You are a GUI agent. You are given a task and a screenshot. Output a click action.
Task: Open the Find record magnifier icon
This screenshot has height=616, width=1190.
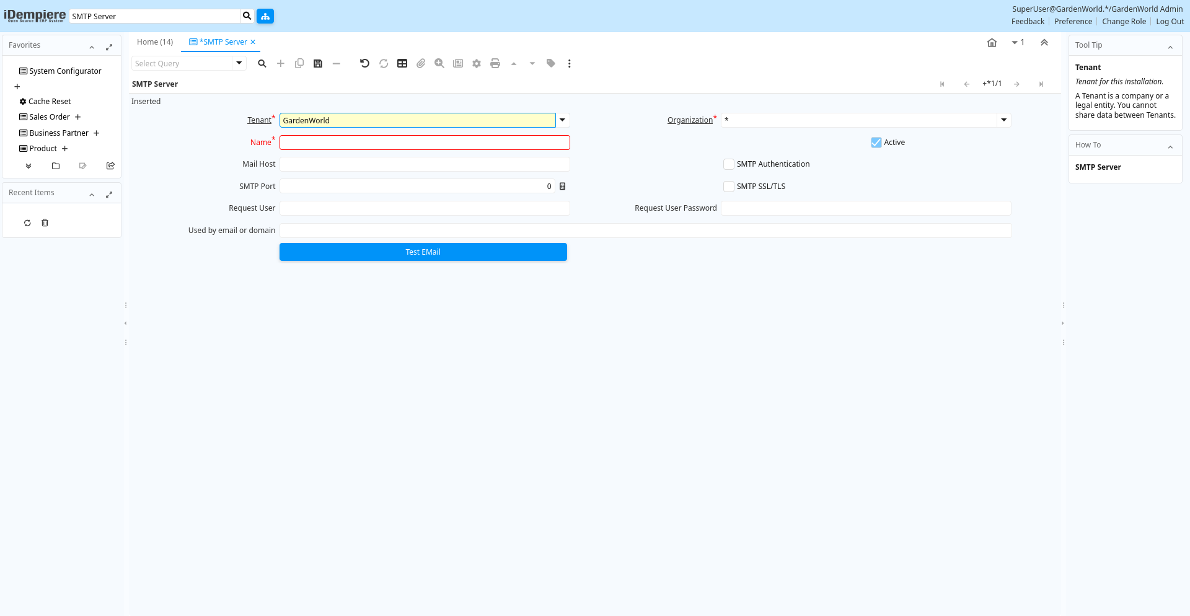pos(262,63)
